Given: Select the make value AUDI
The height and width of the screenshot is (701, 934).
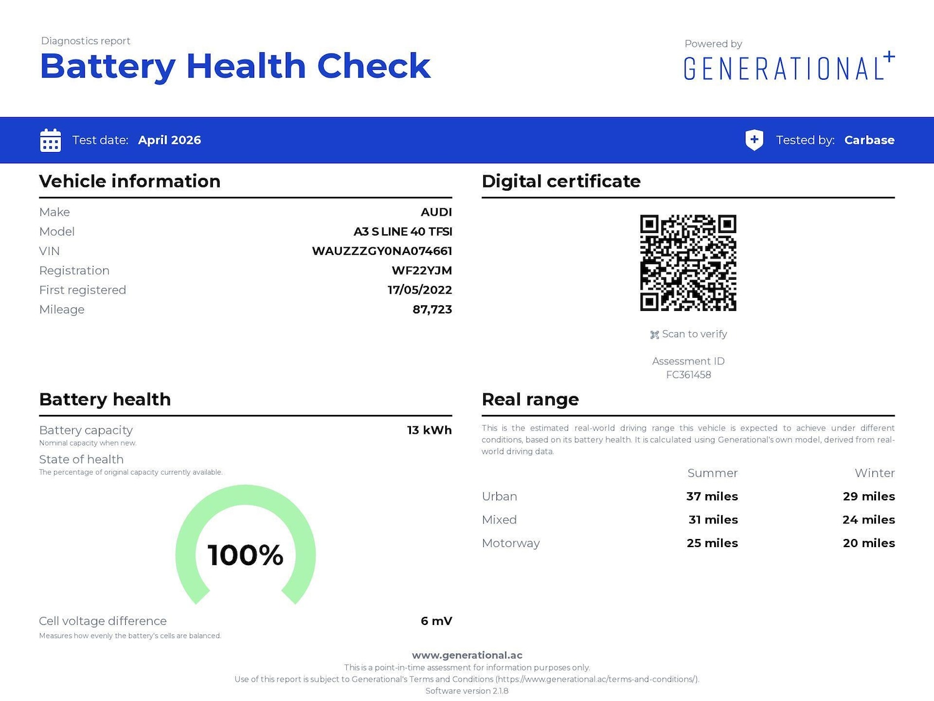Looking at the screenshot, I should click(436, 212).
